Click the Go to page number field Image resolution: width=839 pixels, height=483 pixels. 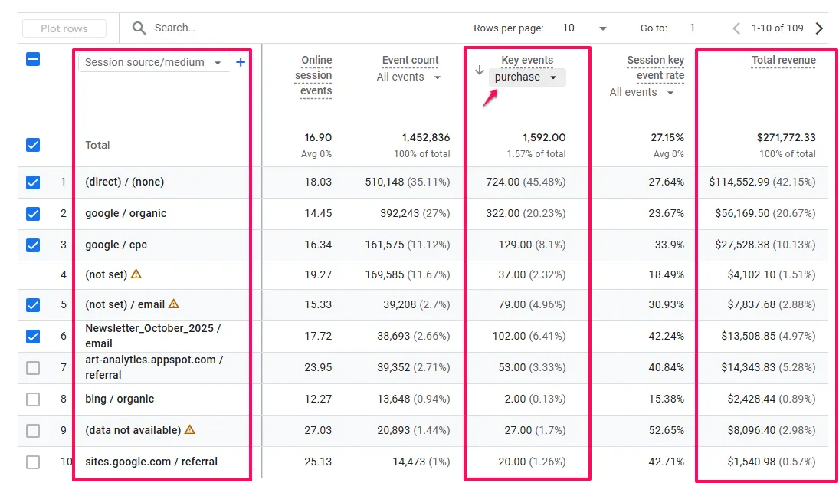(692, 28)
